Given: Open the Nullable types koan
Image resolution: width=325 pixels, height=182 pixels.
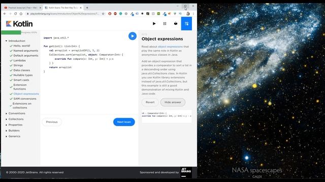Looking at the screenshot, I should coord(23,75).
